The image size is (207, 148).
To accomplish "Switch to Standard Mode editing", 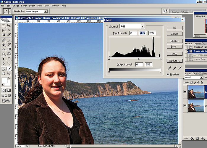I will click(4, 90).
